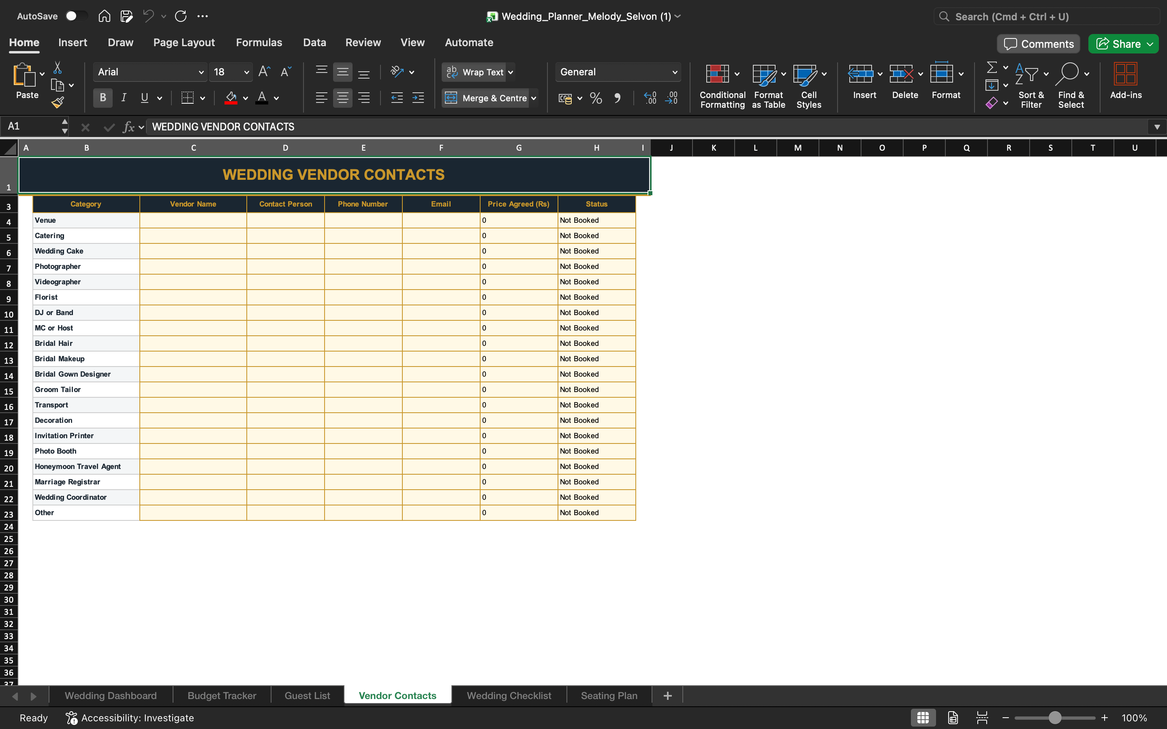Toggle middle vertical alignment
The width and height of the screenshot is (1167, 729).
click(x=342, y=72)
